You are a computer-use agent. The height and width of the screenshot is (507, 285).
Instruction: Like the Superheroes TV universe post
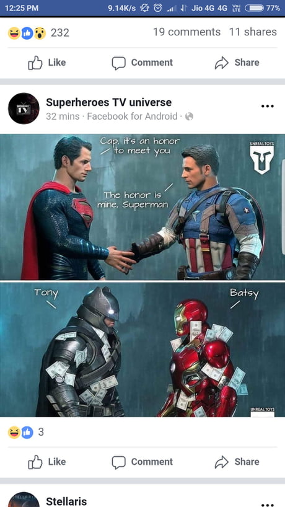pyautogui.click(x=47, y=462)
